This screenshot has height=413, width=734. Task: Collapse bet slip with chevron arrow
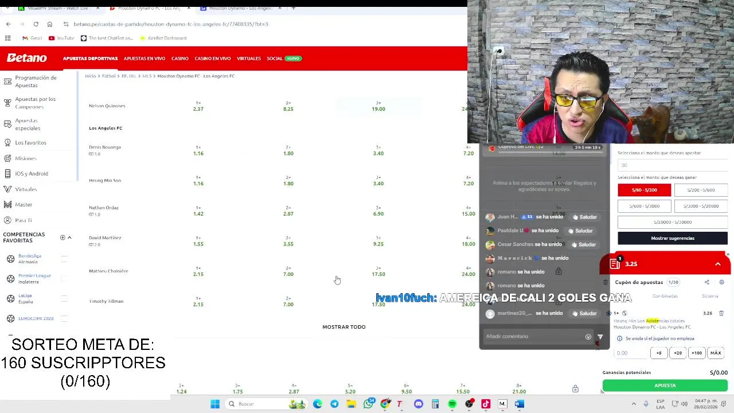click(717, 264)
